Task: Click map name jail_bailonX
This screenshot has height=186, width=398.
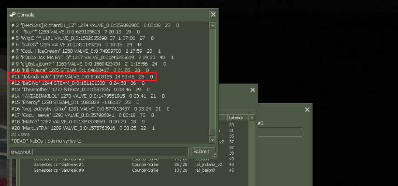Action: tap(205, 170)
